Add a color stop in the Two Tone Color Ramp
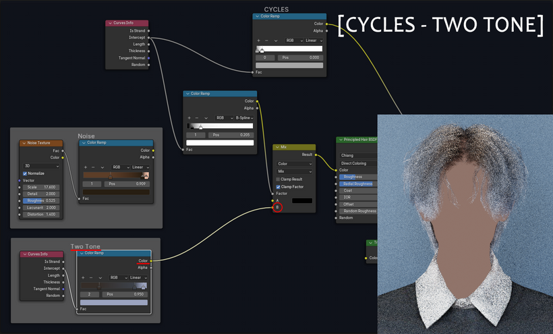553x334 pixels. (83, 277)
